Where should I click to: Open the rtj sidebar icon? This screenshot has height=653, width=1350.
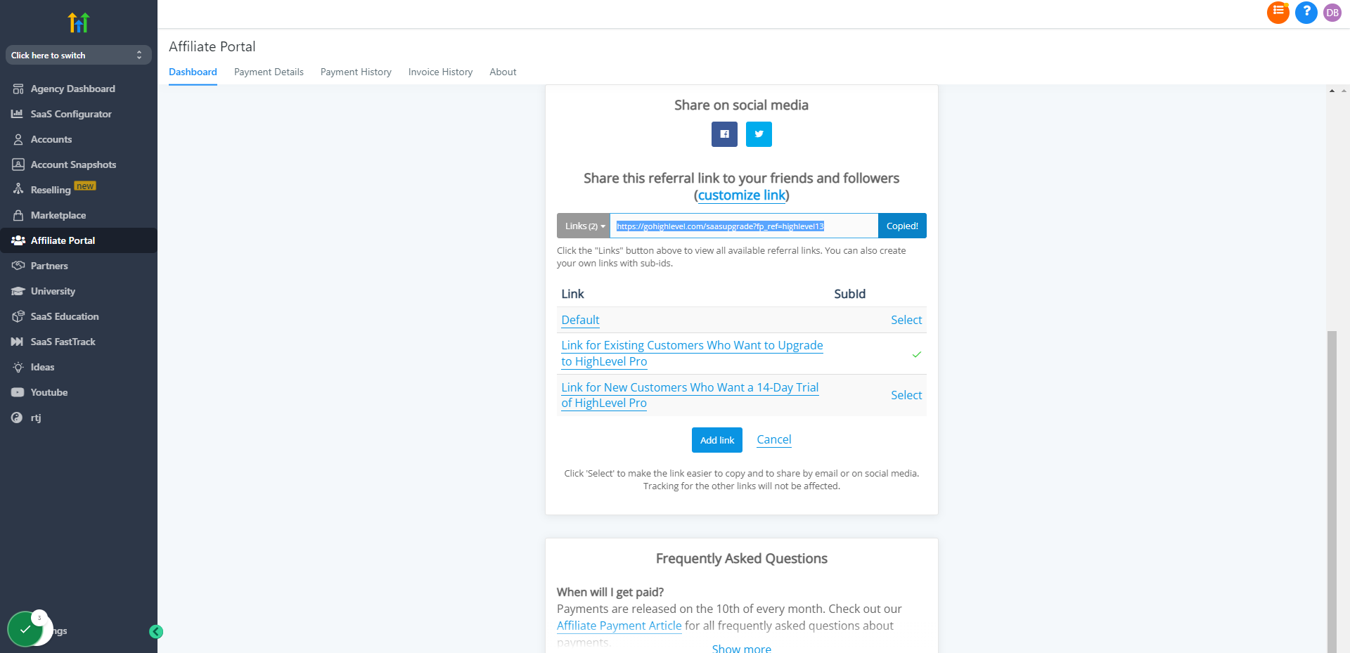coord(17,418)
